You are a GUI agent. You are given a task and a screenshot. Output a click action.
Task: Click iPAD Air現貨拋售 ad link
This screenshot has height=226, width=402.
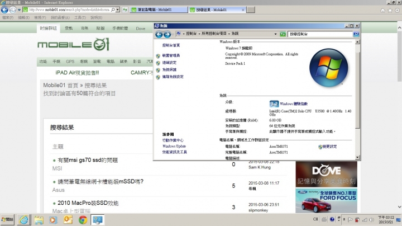77,73
